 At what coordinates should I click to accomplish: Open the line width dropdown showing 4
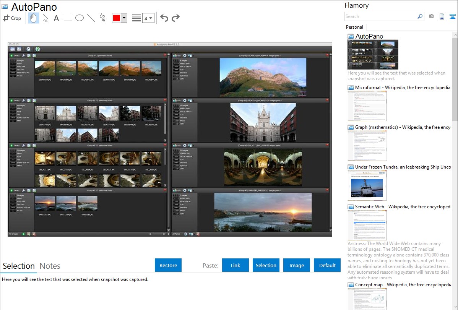coord(148,18)
